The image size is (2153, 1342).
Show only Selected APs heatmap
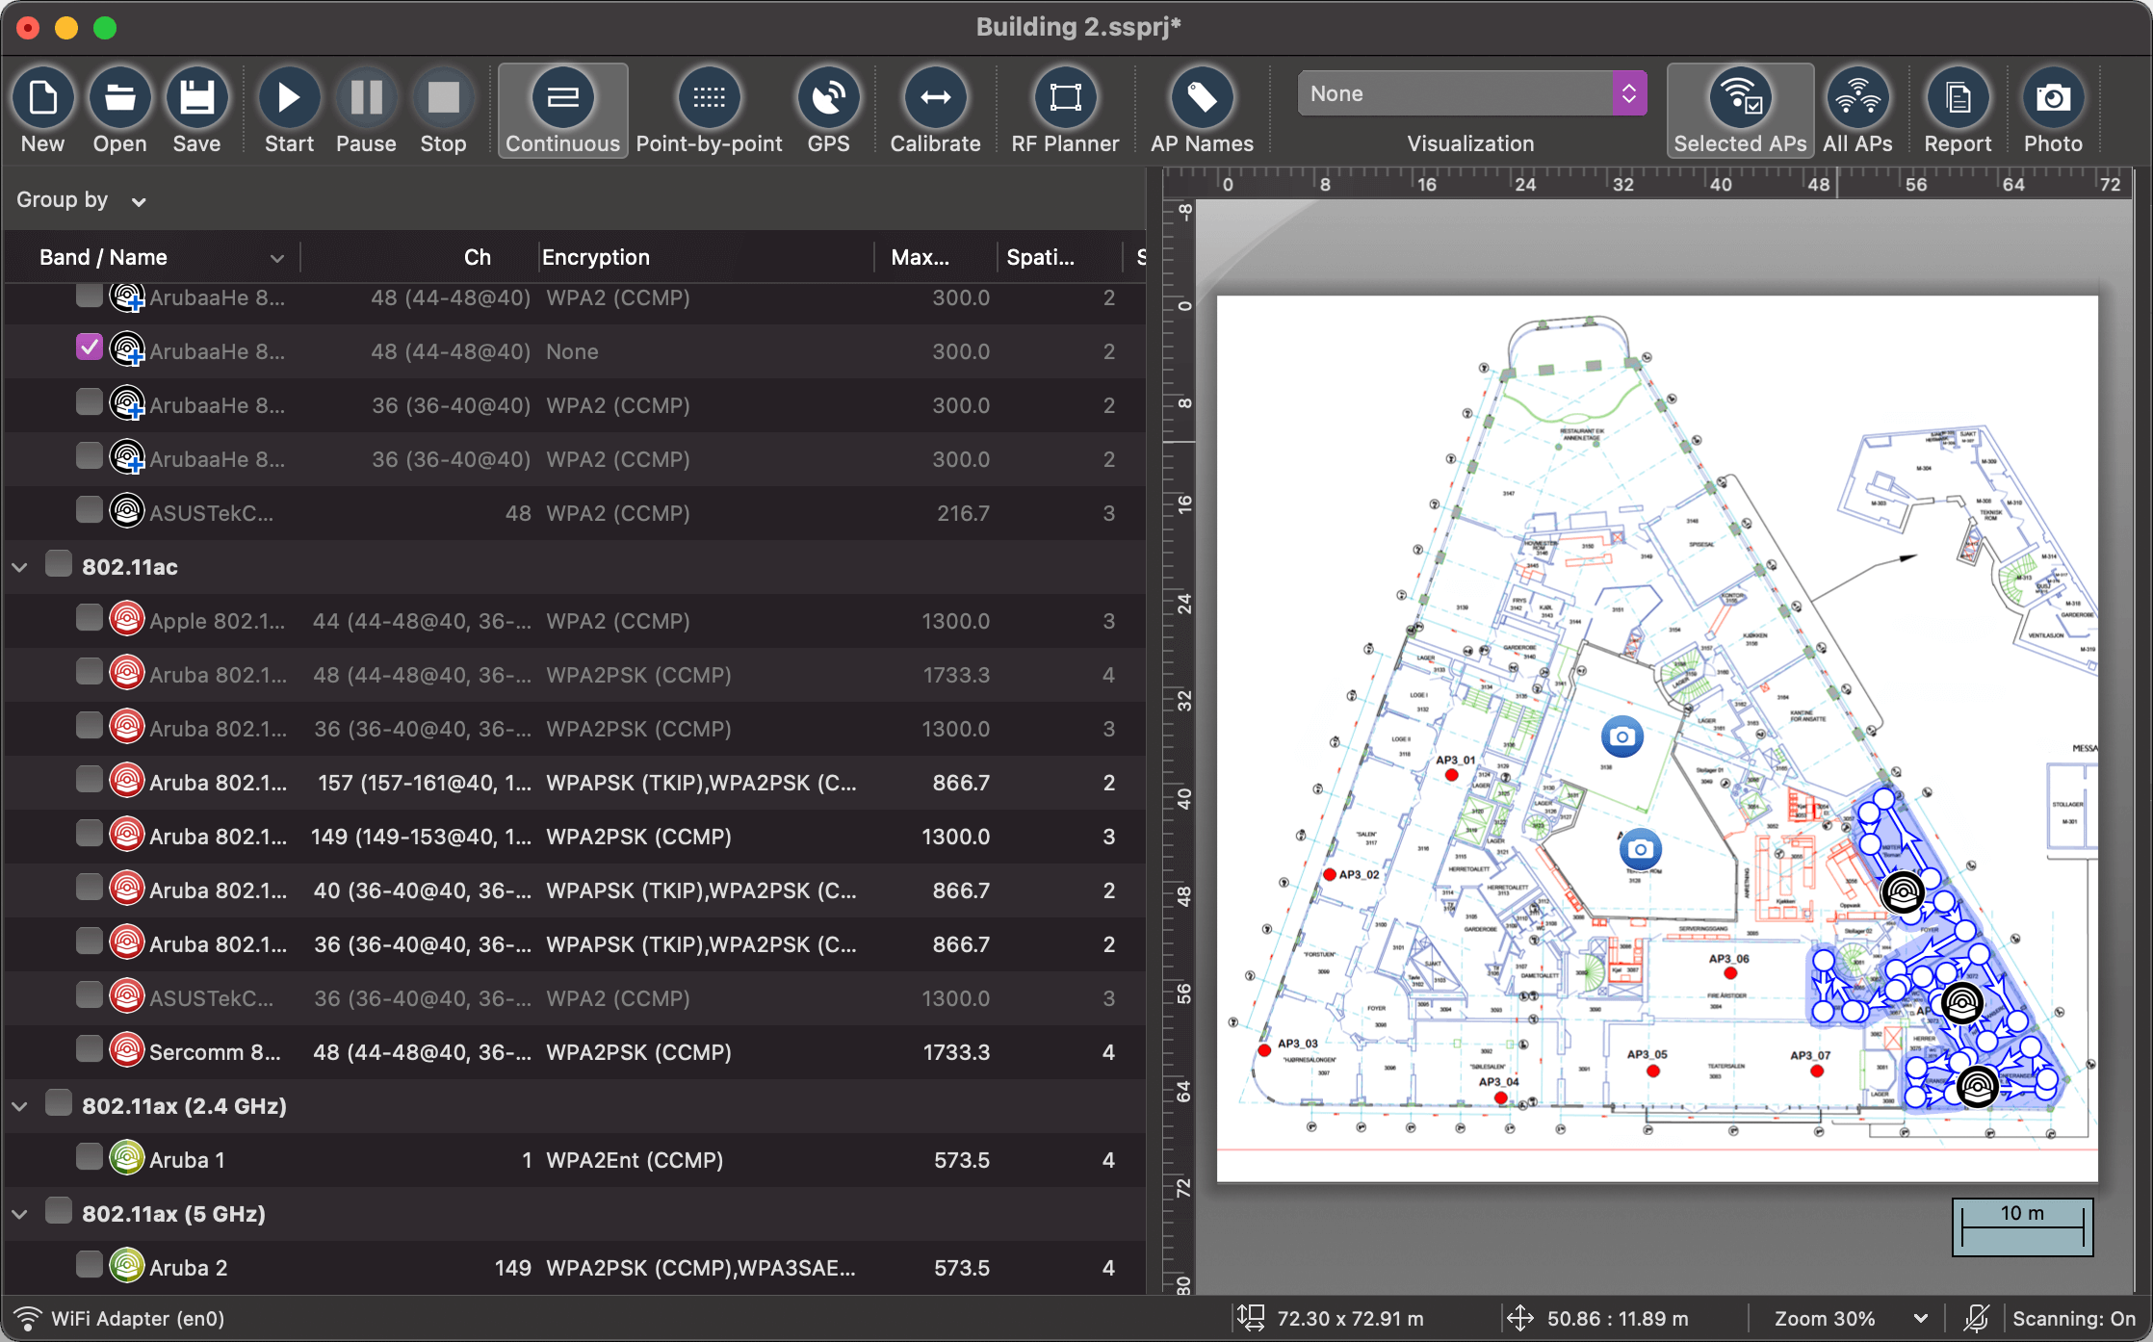tap(1739, 108)
